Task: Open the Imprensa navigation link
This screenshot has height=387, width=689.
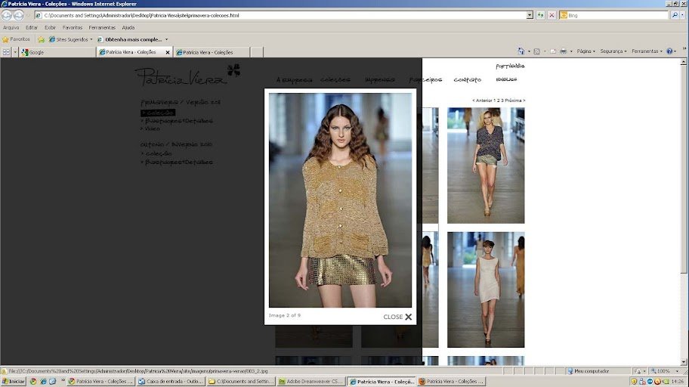Action: [x=380, y=79]
